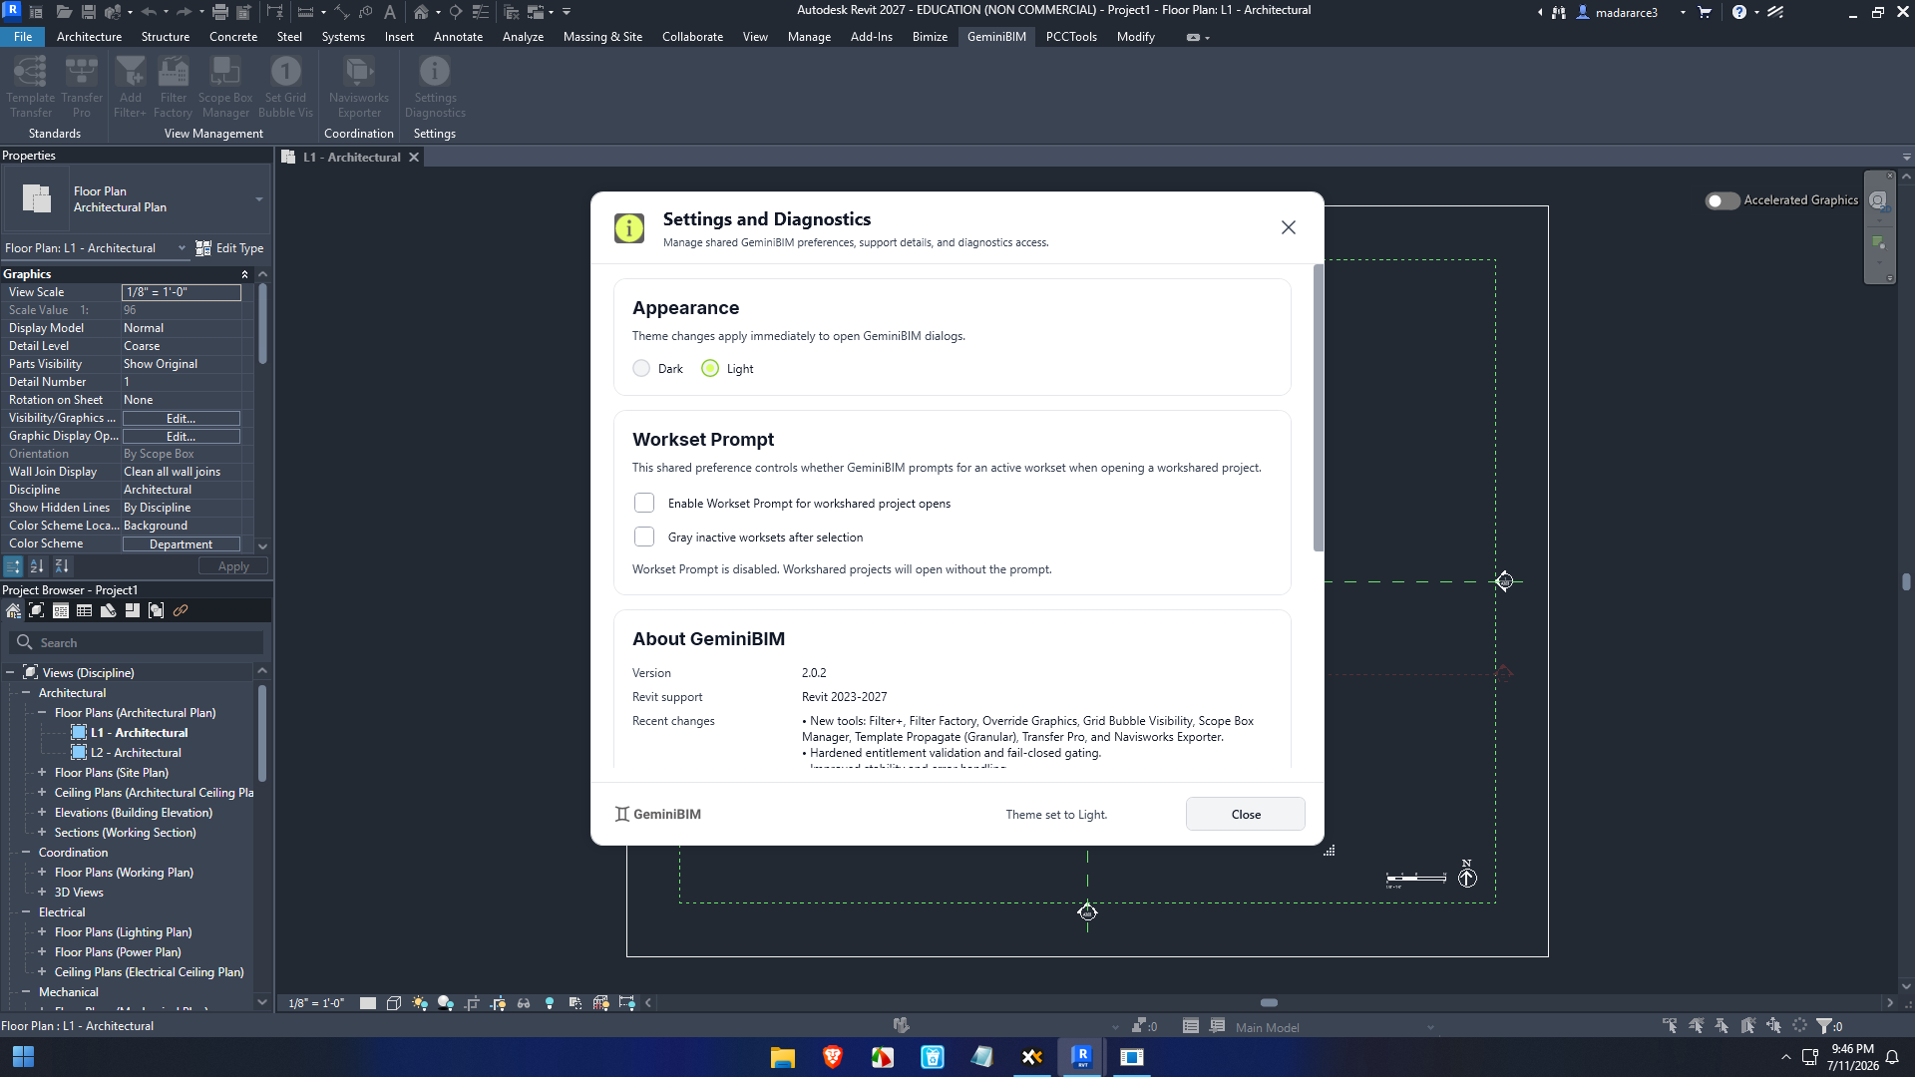Open the File menu
1915x1077 pixels.
22,37
